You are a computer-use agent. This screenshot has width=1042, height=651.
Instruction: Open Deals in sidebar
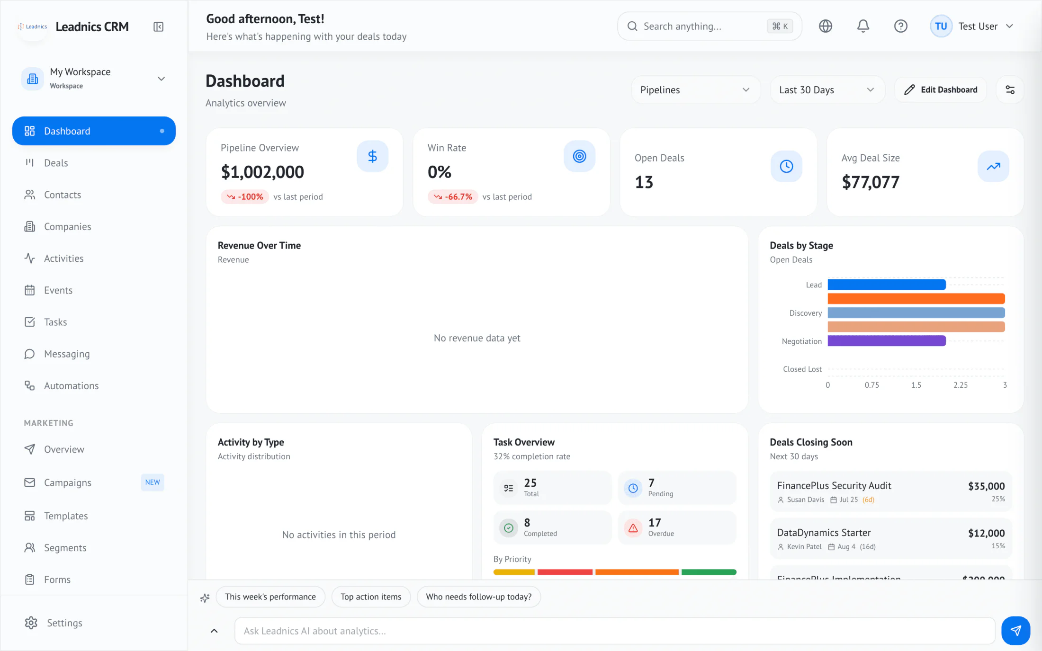pos(94,163)
